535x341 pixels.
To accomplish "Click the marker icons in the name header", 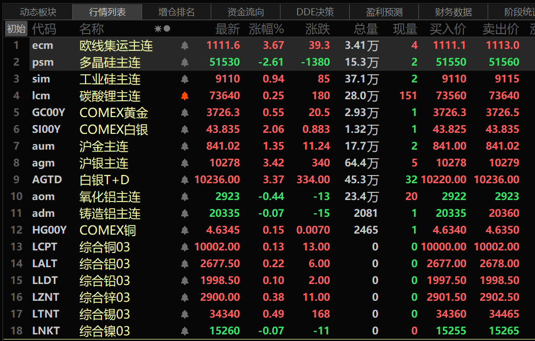I will click(x=162, y=29).
